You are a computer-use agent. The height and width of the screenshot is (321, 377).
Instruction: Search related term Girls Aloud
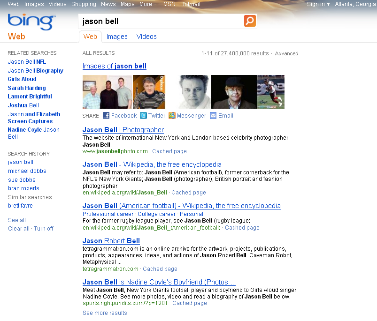pos(22,79)
